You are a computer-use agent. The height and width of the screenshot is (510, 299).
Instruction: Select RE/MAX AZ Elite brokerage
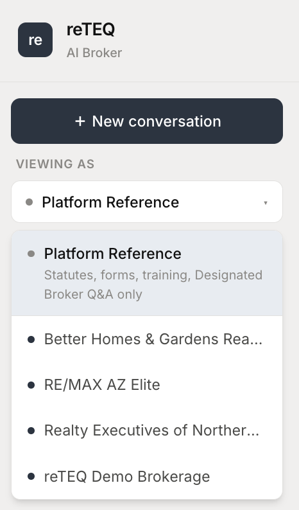(x=147, y=385)
